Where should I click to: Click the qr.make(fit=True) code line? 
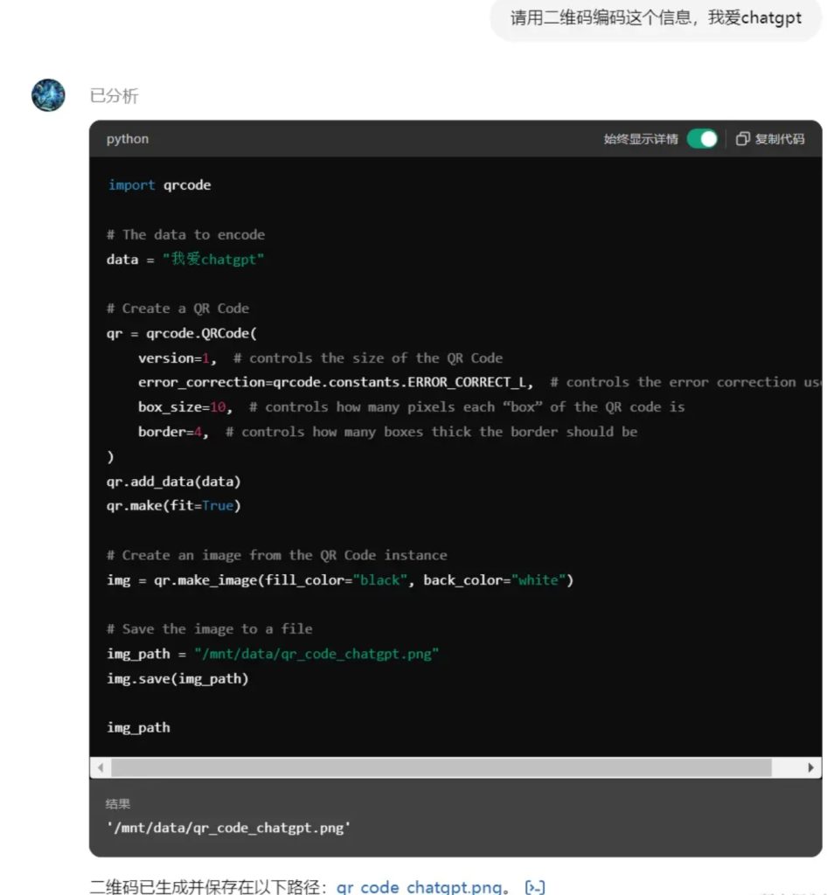tap(173, 506)
